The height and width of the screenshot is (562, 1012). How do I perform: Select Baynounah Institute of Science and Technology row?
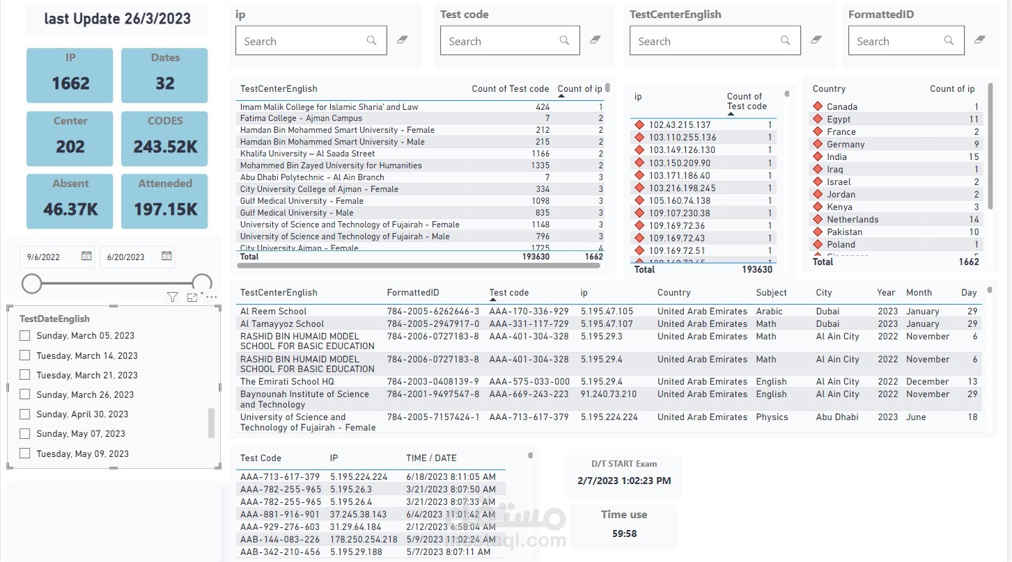609,399
